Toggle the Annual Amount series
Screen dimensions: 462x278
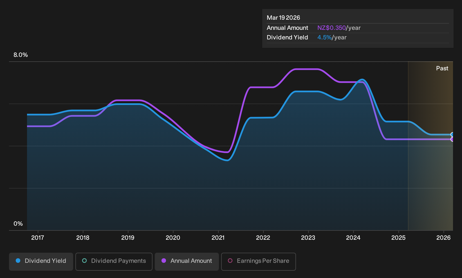(x=187, y=261)
